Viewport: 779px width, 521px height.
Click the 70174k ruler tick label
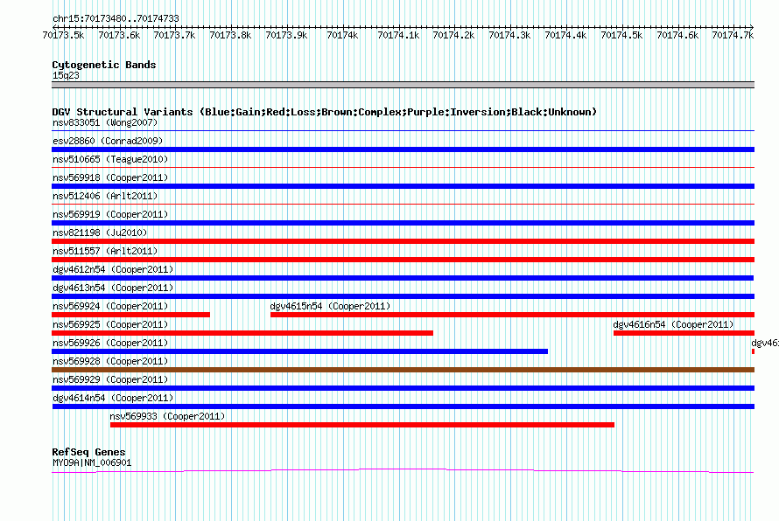(342, 35)
